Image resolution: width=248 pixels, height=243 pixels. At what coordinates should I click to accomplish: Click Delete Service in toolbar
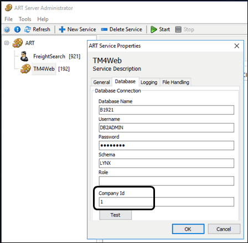(x=122, y=29)
